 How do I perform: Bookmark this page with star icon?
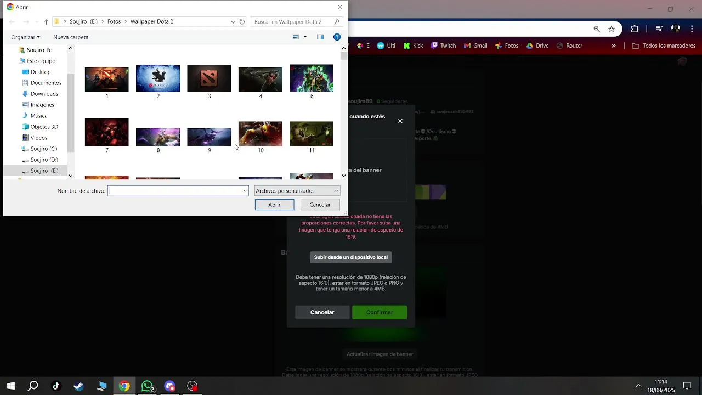point(612,29)
